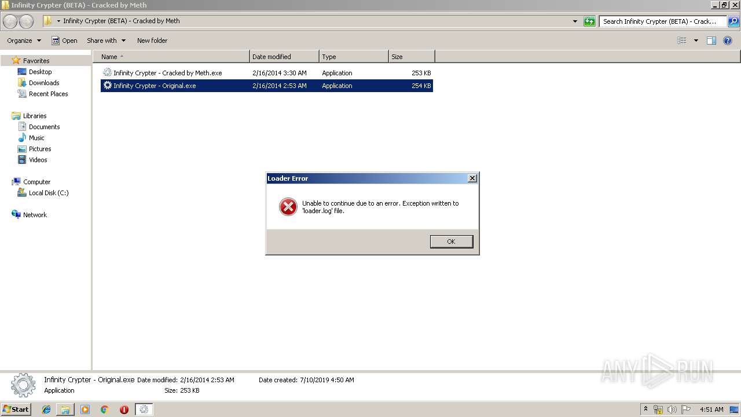
Task: Sort by Size column header
Action: [412, 57]
